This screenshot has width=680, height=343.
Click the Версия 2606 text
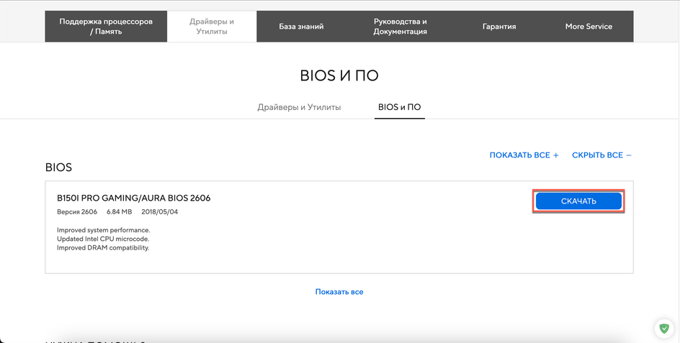coord(77,212)
